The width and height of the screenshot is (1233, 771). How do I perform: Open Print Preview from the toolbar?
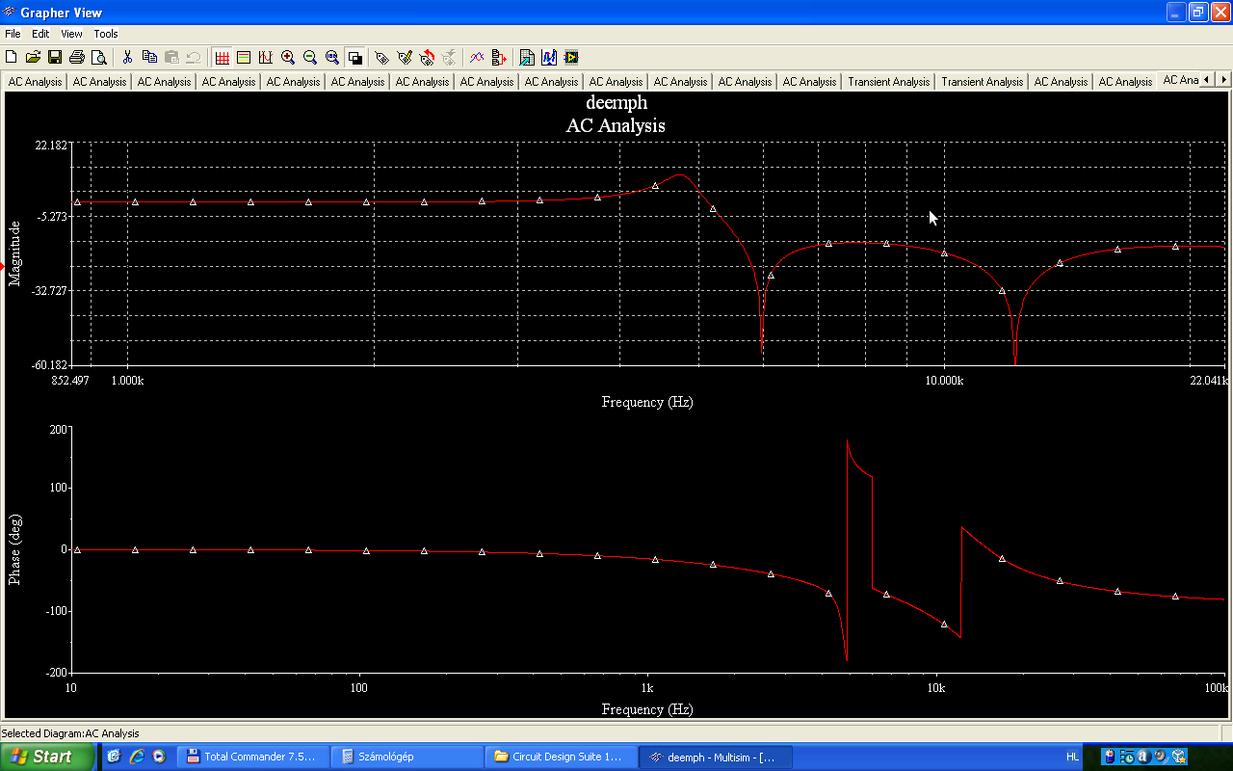[98, 57]
